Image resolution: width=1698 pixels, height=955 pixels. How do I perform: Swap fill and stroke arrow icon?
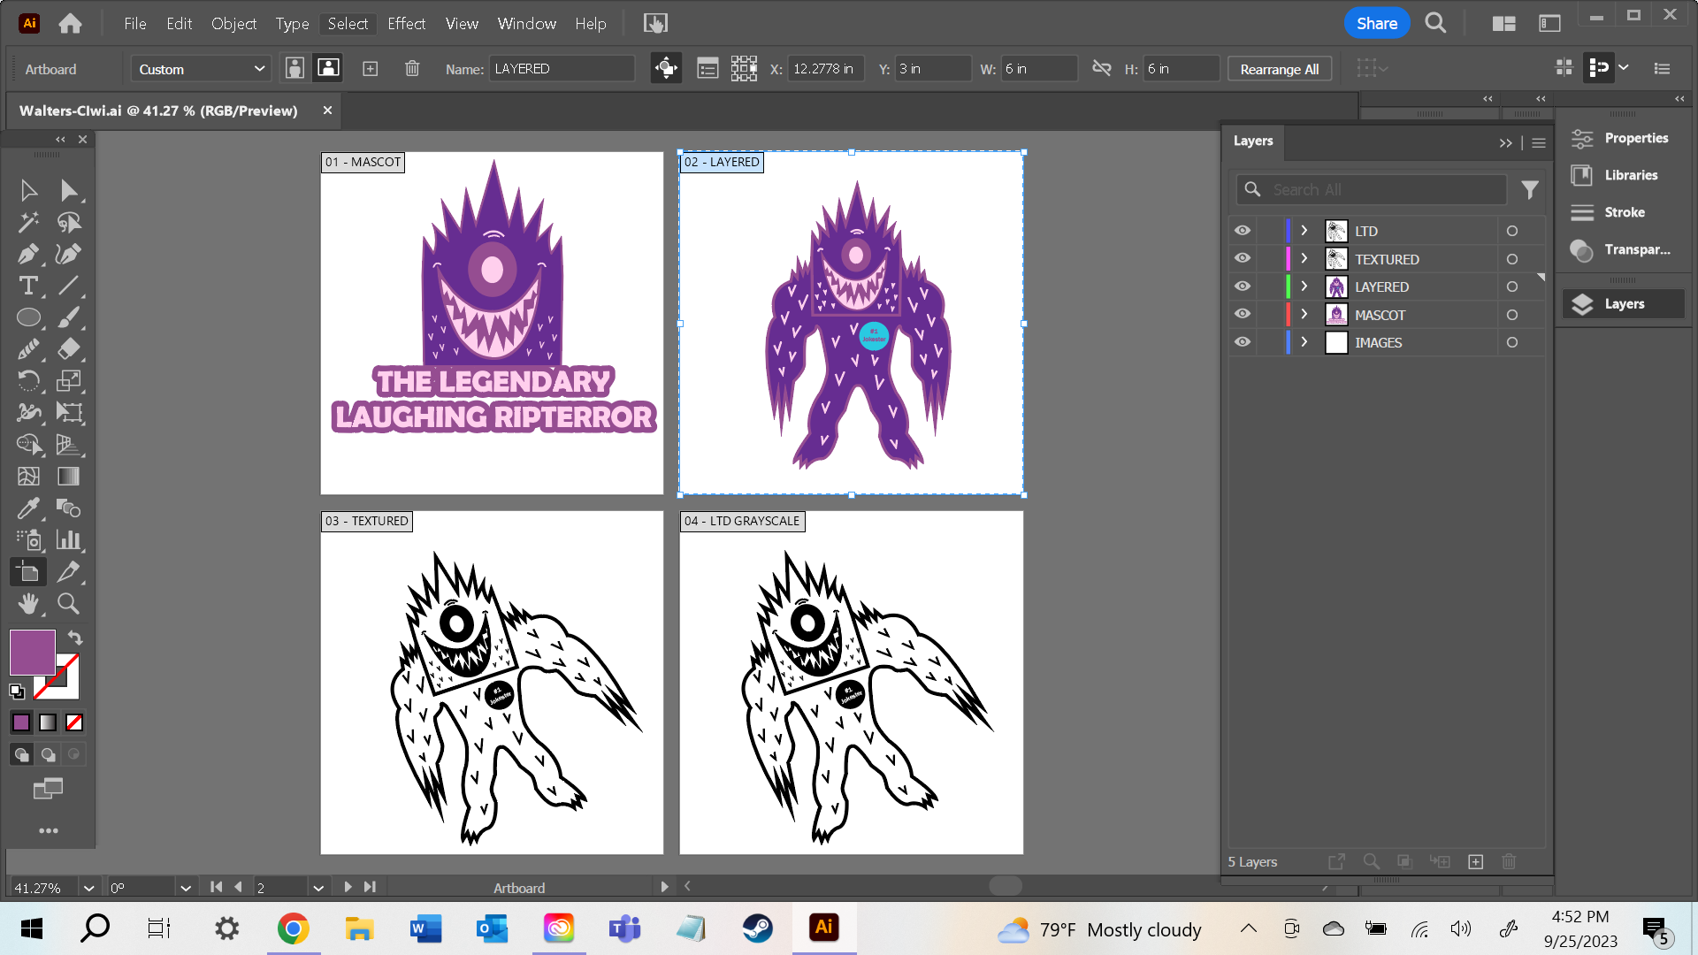tap(75, 638)
